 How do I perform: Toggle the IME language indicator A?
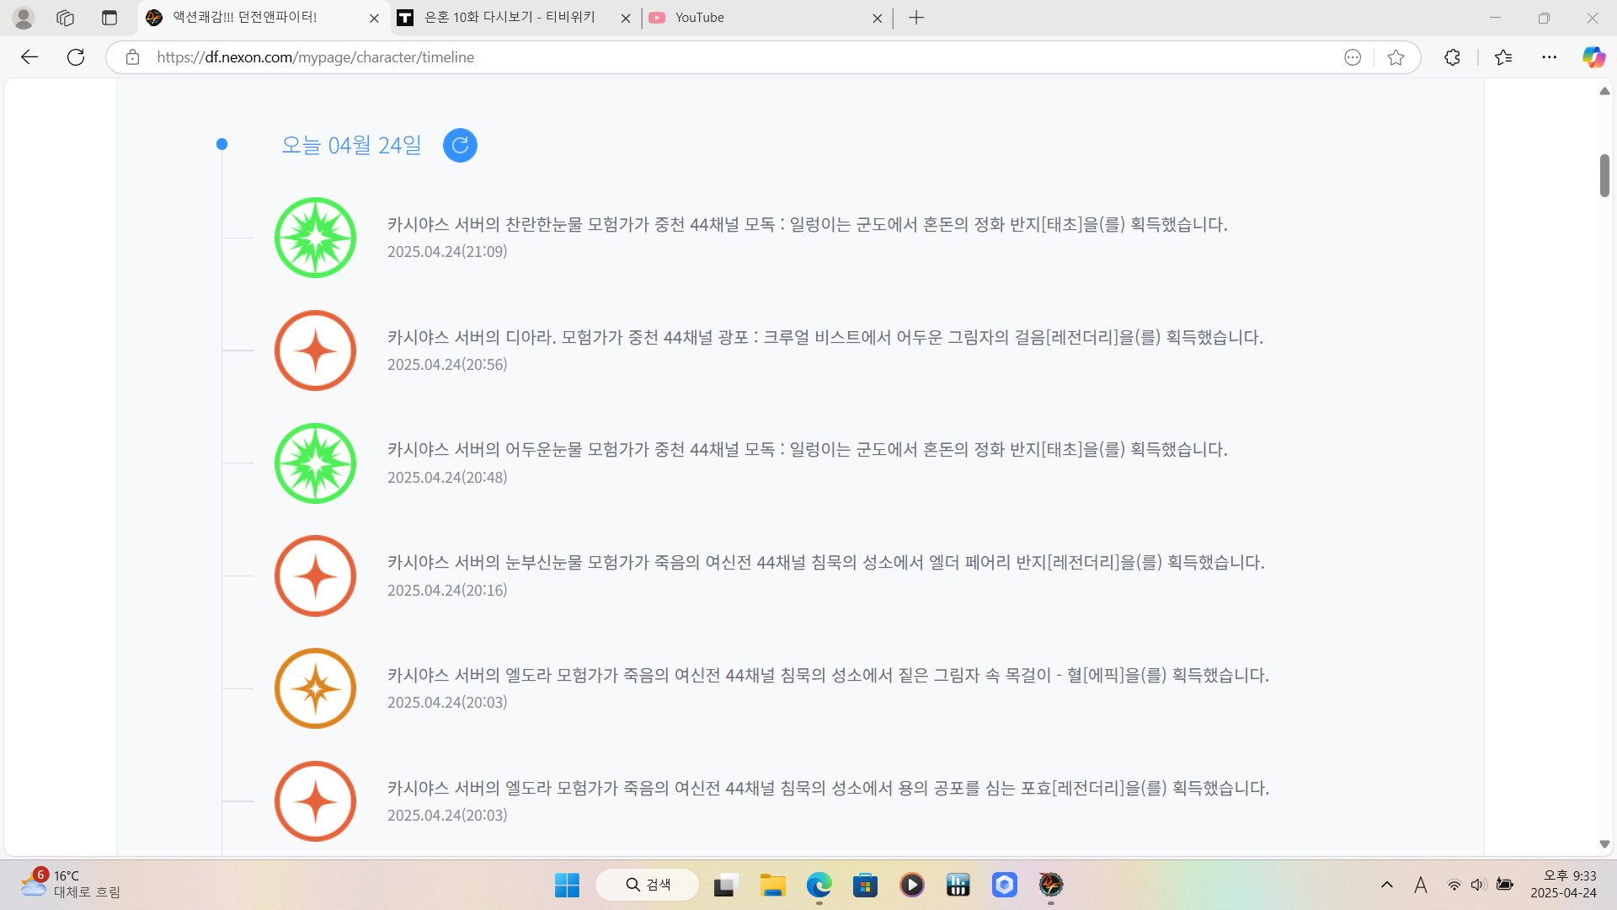(1420, 885)
